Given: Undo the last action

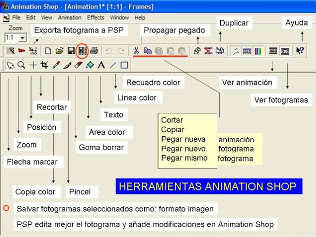Looking at the screenshot, I should tap(109, 51).
